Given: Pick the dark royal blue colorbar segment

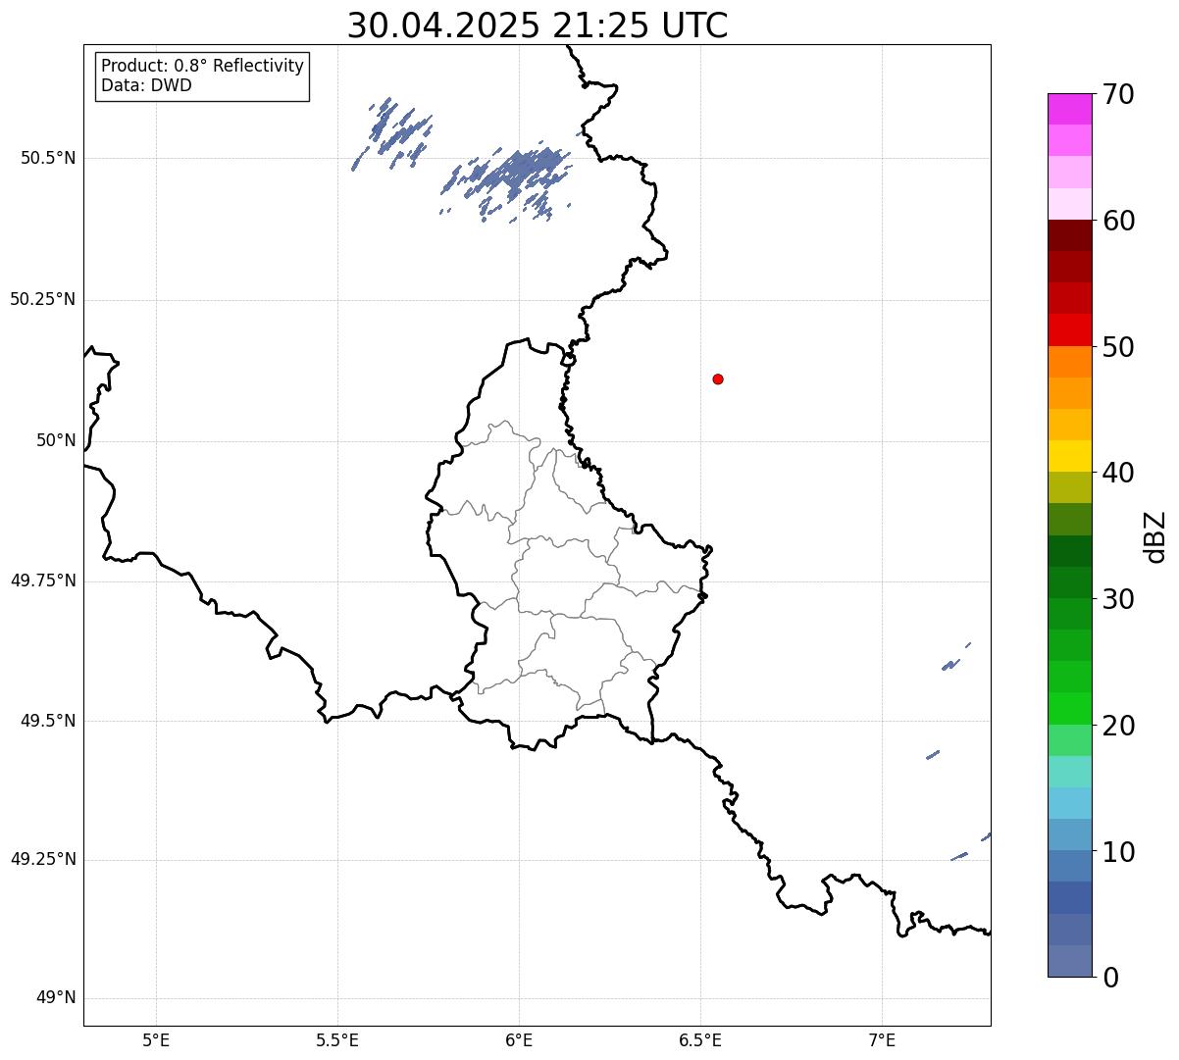Looking at the screenshot, I should pos(1069,898).
